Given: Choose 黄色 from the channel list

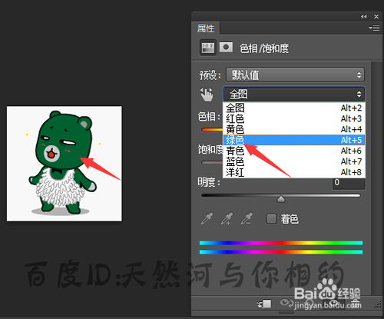Looking at the screenshot, I should [x=294, y=129].
